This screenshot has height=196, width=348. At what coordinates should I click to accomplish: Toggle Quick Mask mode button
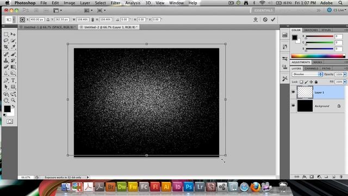[10, 121]
